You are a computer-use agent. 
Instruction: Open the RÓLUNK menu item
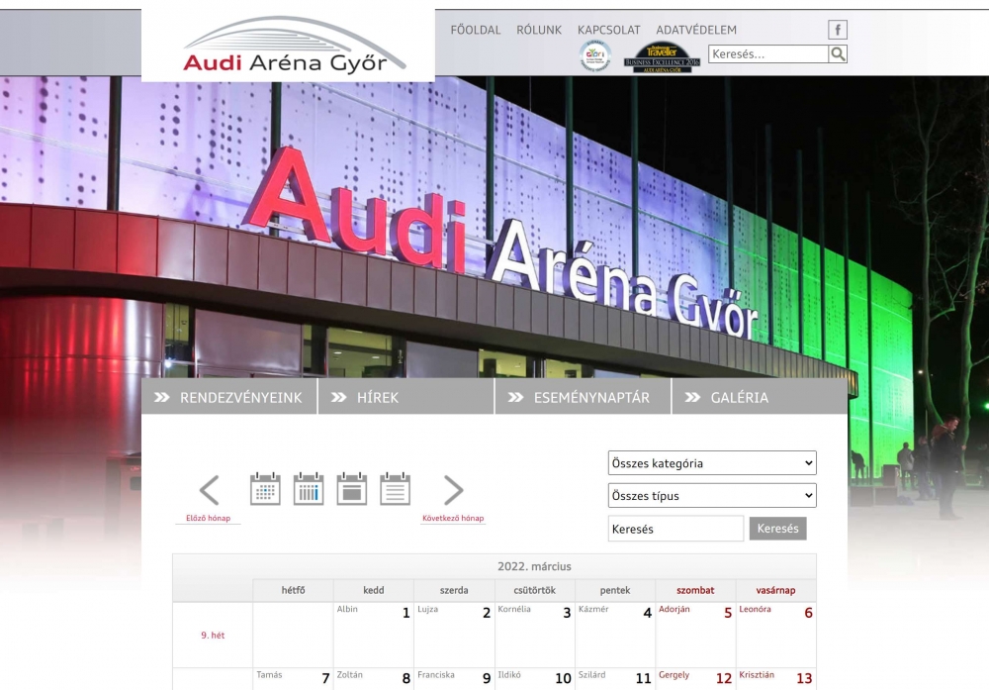539,30
